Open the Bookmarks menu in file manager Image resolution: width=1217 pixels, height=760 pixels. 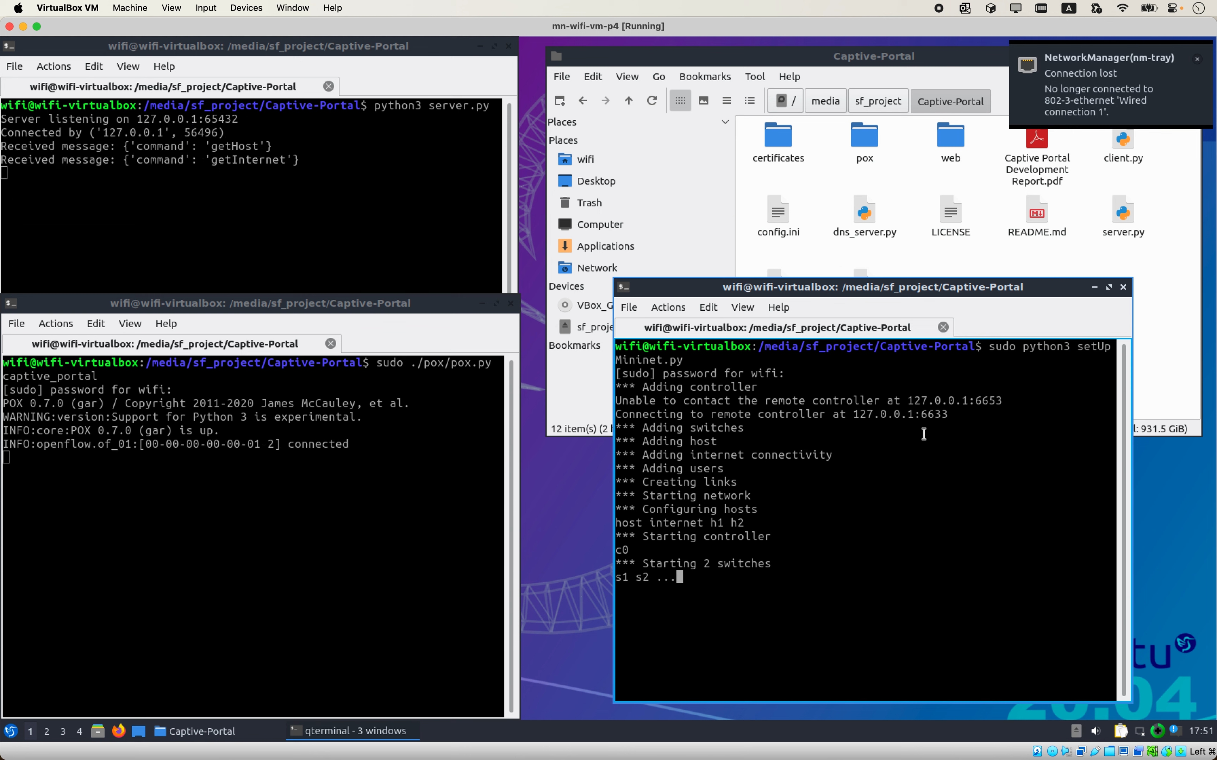(x=704, y=76)
